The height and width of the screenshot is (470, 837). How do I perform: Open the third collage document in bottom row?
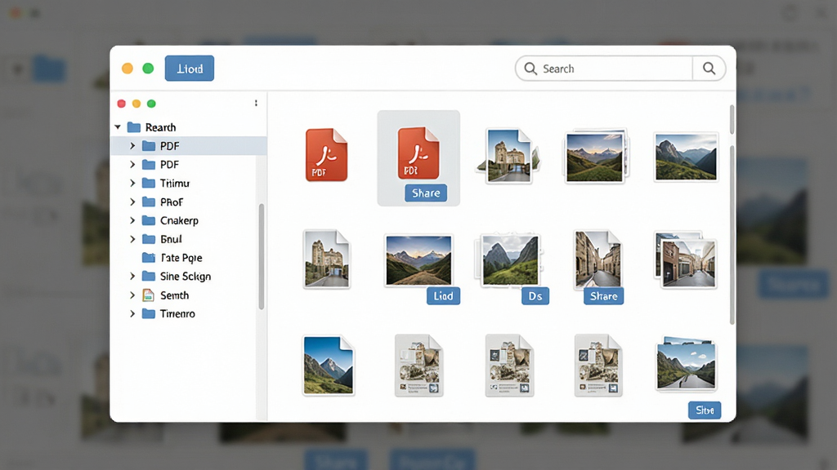[598, 366]
